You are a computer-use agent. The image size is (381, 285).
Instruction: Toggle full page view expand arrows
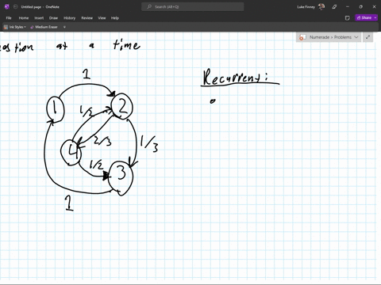click(368, 37)
